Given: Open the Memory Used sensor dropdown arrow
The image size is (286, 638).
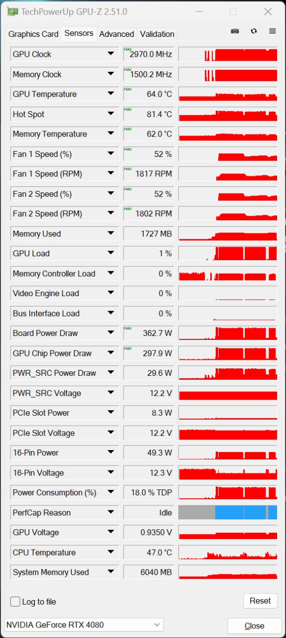Looking at the screenshot, I should point(111,233).
